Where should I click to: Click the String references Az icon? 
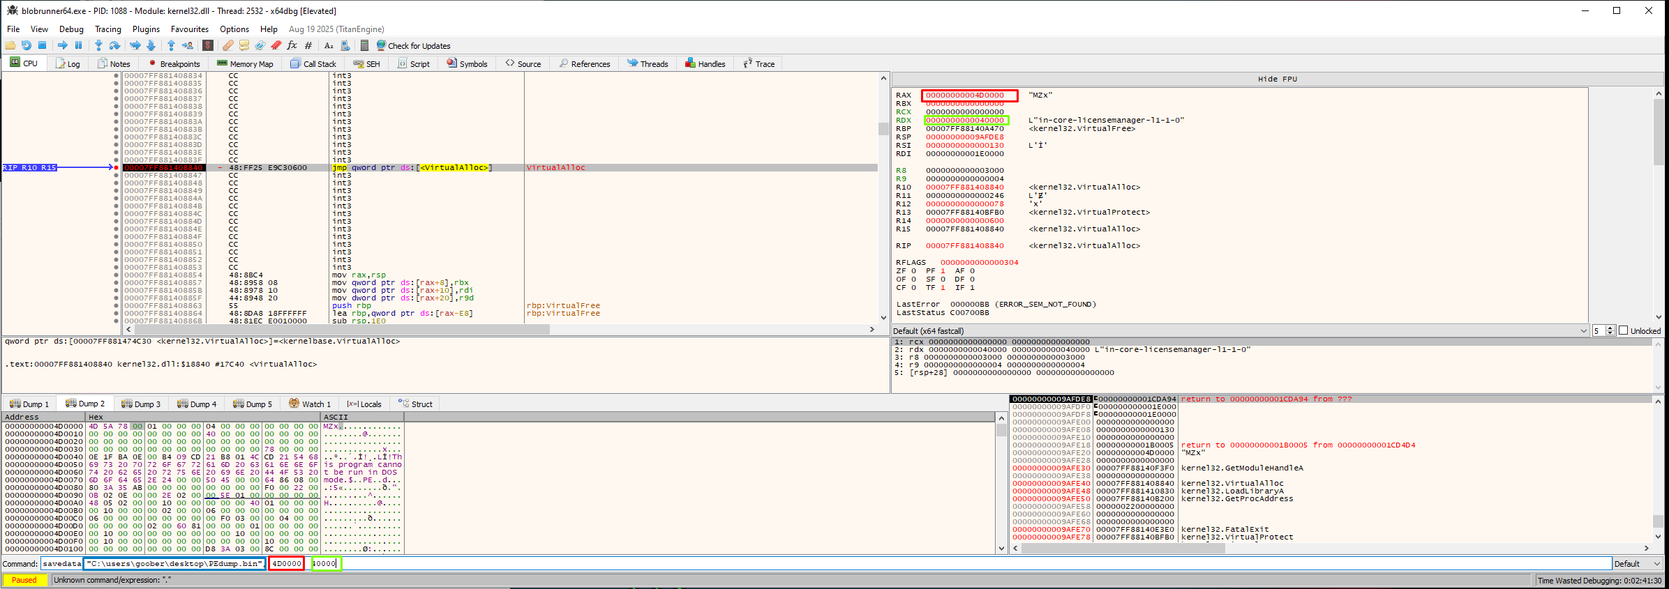click(x=329, y=45)
